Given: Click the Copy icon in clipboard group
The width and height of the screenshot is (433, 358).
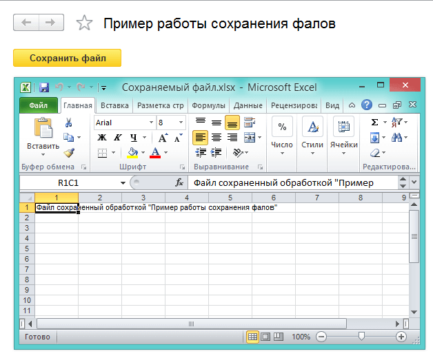Looking at the screenshot, I should click(x=68, y=137).
